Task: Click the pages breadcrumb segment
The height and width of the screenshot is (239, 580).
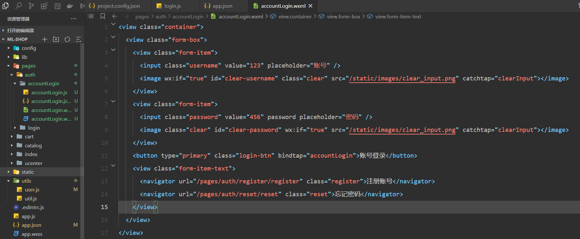Action: [x=142, y=16]
